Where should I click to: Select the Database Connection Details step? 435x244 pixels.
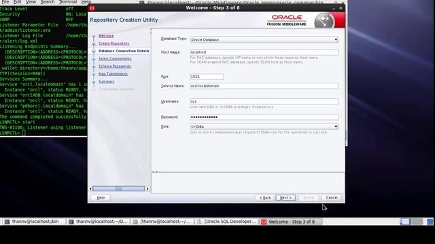[x=124, y=51]
